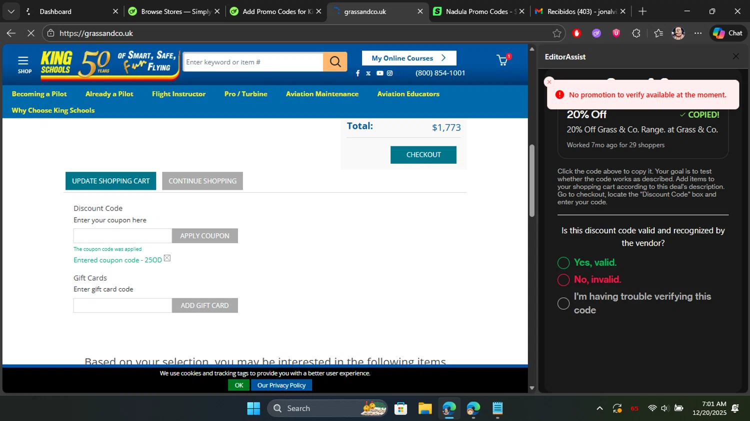The image size is (750, 421).
Task: Click the CHECKOUT button
Action: coord(423,155)
